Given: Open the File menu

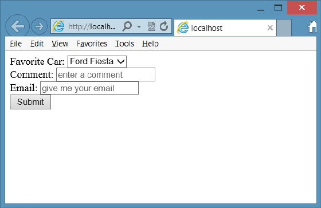Looking at the screenshot, I should tap(16, 44).
